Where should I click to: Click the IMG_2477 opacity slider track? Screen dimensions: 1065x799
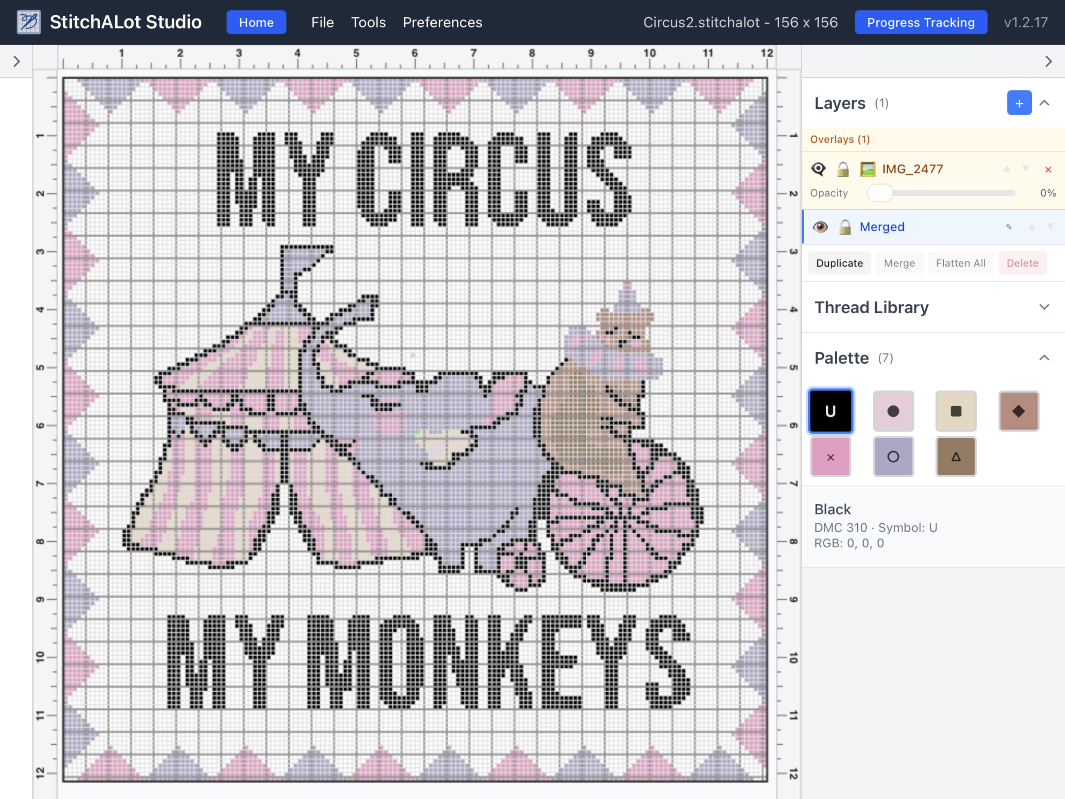(953, 193)
